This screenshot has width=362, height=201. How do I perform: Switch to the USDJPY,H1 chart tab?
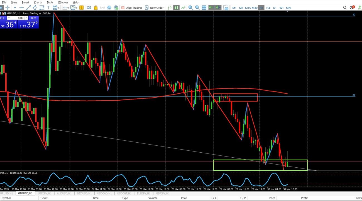pos(44,193)
